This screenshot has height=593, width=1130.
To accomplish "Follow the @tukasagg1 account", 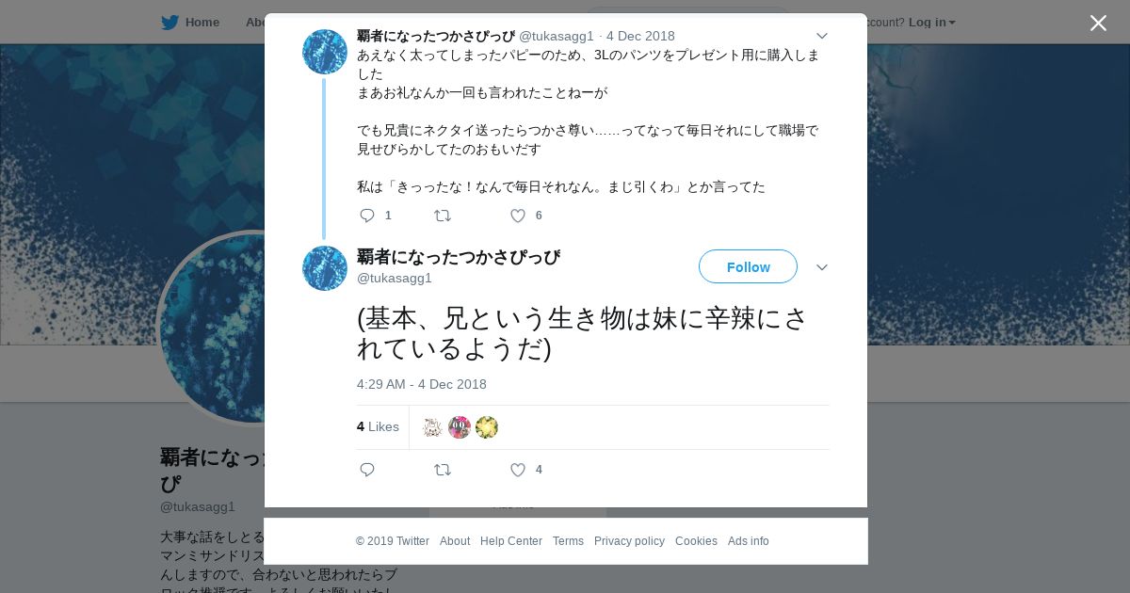I will [748, 266].
